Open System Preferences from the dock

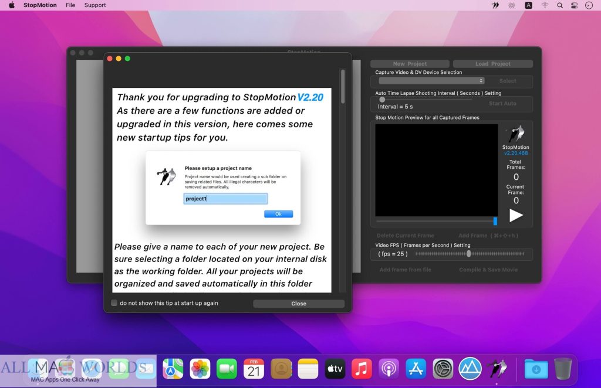(443, 369)
